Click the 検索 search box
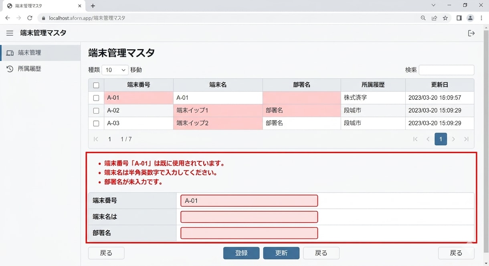489x266 pixels. 446,70
